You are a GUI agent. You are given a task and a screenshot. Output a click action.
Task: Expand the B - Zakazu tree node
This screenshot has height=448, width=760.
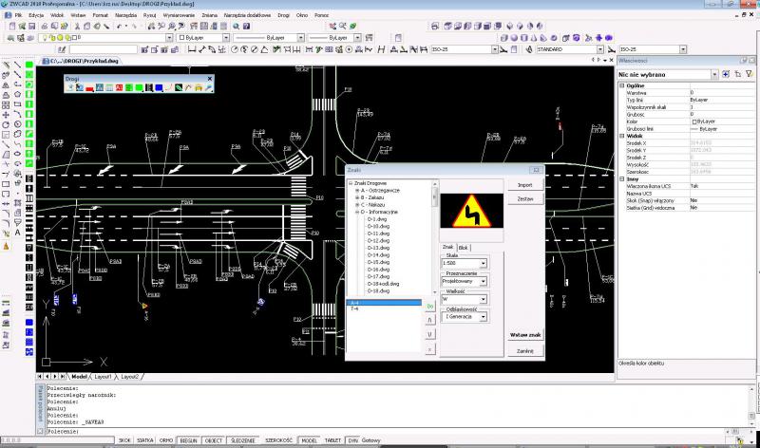[357, 197]
